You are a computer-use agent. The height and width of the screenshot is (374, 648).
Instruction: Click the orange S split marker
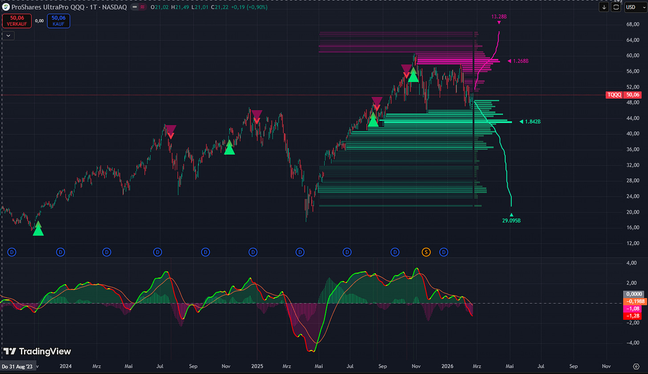point(426,252)
